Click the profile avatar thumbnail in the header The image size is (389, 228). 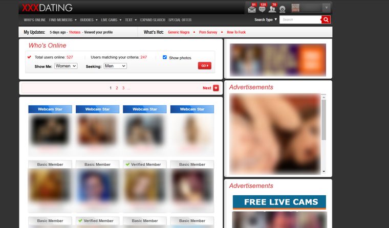pos(295,8)
